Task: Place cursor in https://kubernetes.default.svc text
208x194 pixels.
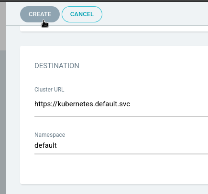Action: pyautogui.click(x=82, y=104)
